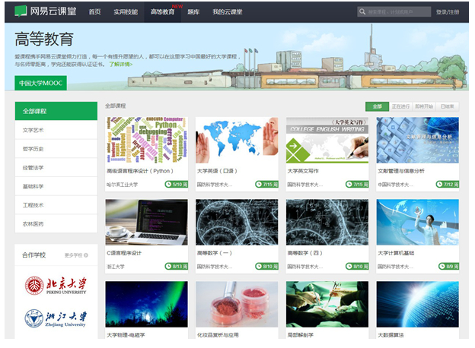Image resolution: width=475 pixels, height=348 pixels.
Task: Click the 浙江大学 school name under C语言
Action: (116, 267)
